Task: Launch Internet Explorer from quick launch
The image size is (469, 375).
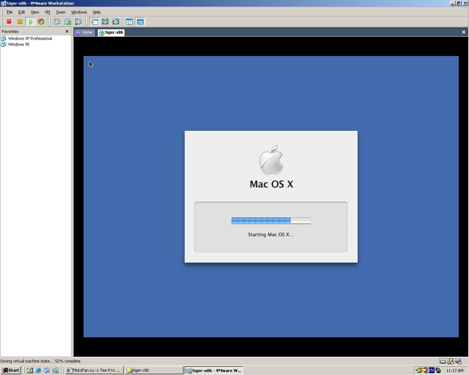Action: pos(38,370)
